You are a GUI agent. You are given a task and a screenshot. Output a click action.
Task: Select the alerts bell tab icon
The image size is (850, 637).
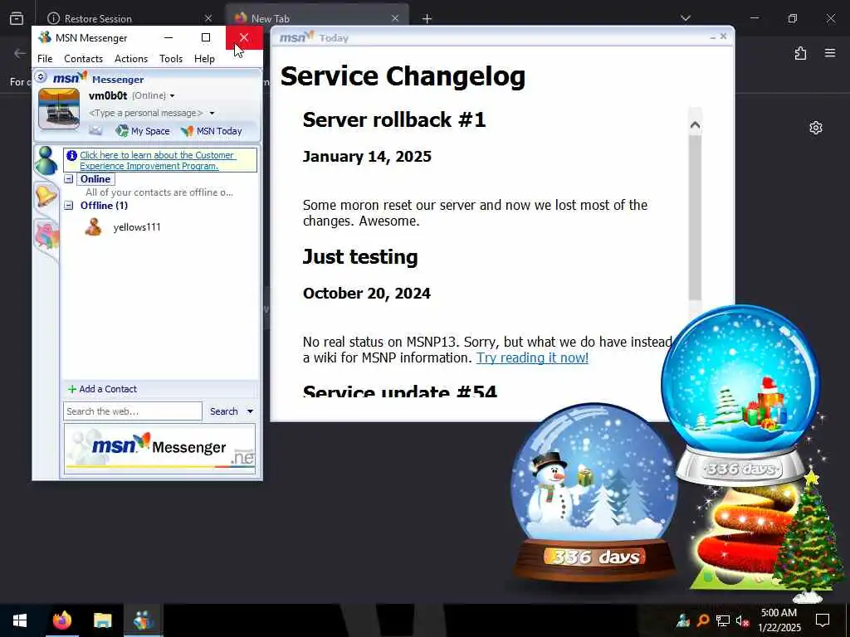point(46,196)
